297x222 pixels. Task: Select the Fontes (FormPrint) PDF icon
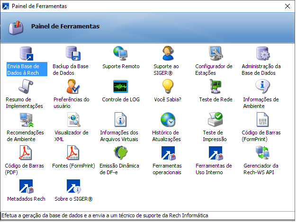(x=73, y=153)
